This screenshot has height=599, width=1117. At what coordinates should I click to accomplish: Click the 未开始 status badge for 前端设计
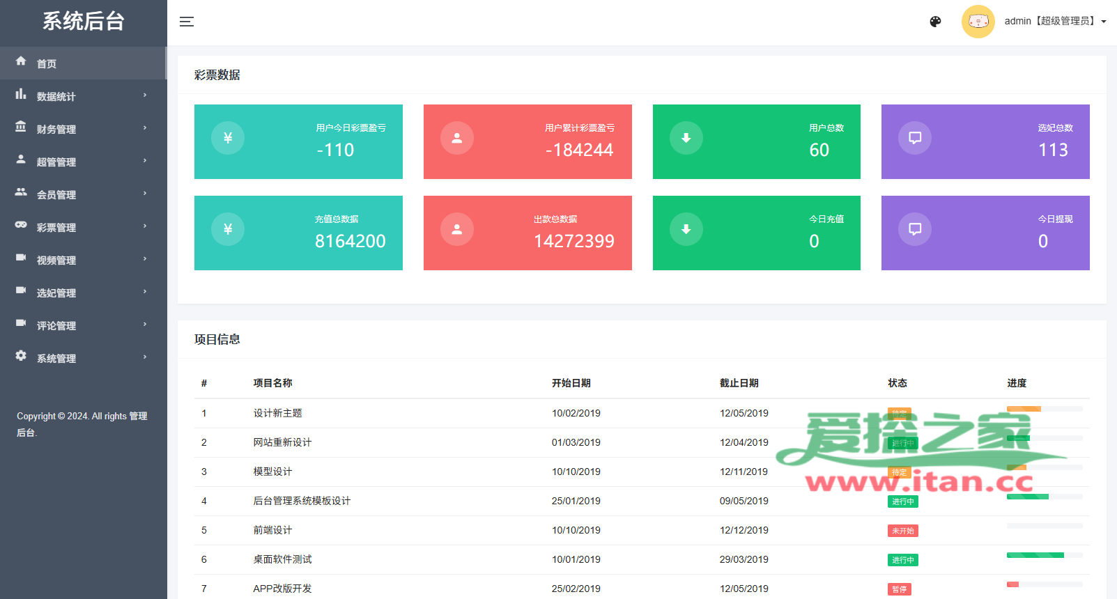[902, 531]
